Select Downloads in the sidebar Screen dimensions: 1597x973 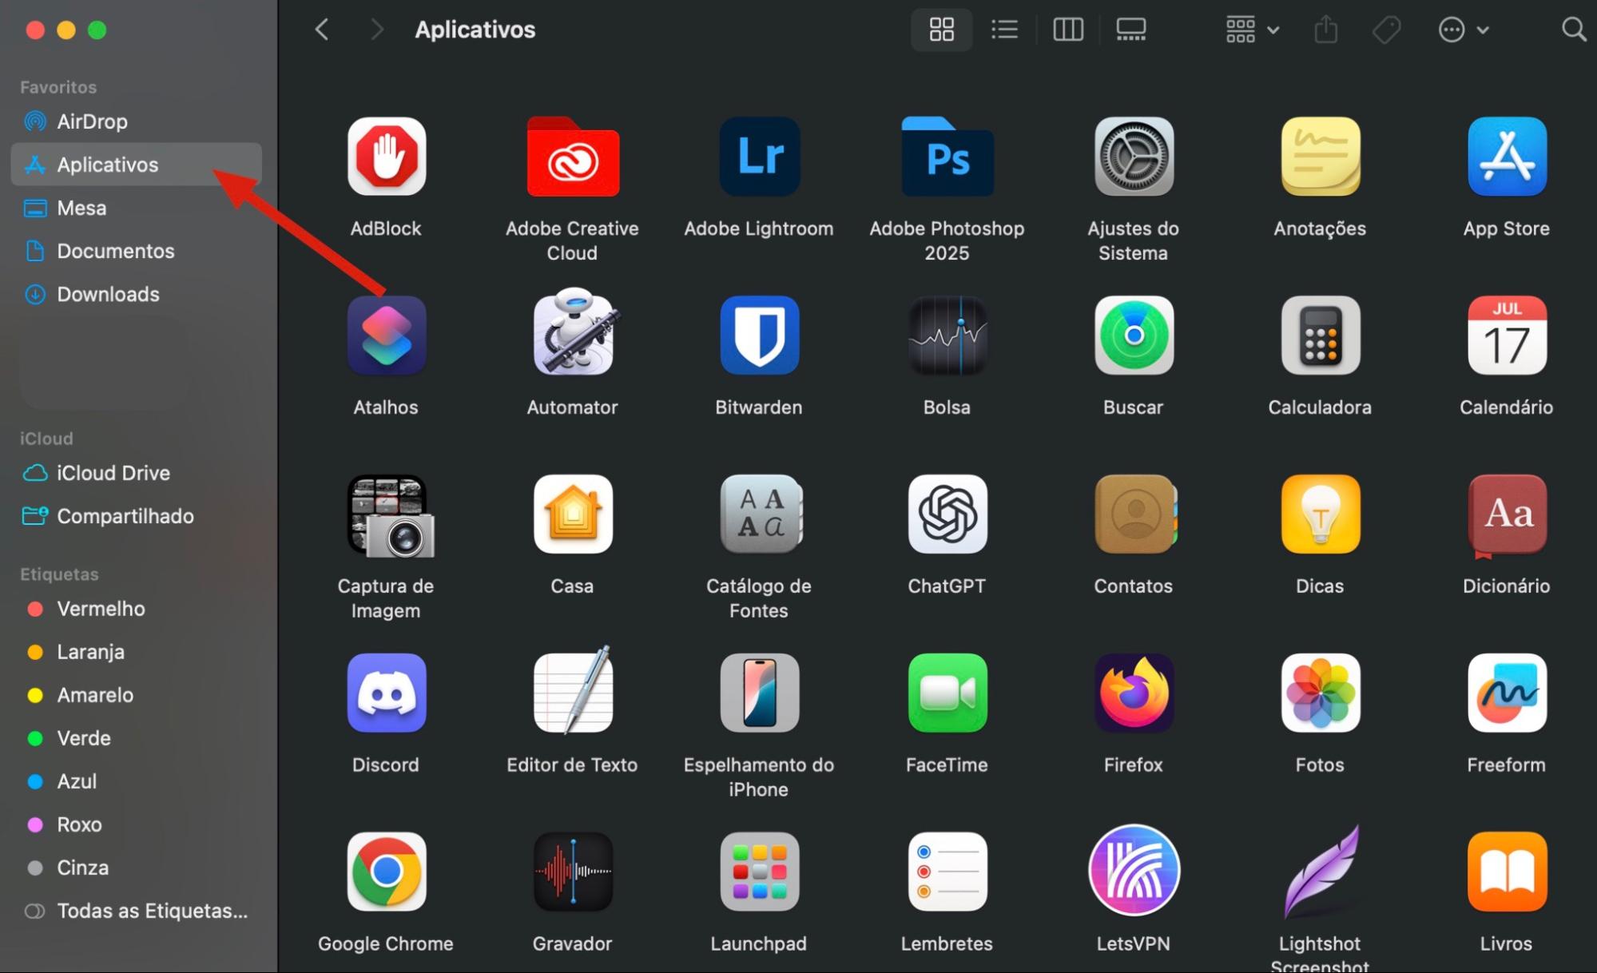pos(108,294)
